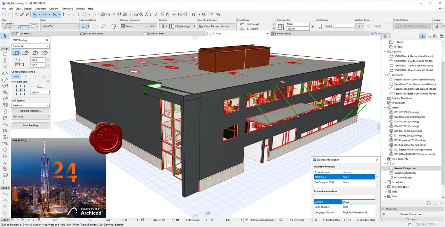This screenshot has width=445, height=227.
Task: Select the Door tool in Design toolbox
Action: click(5, 112)
